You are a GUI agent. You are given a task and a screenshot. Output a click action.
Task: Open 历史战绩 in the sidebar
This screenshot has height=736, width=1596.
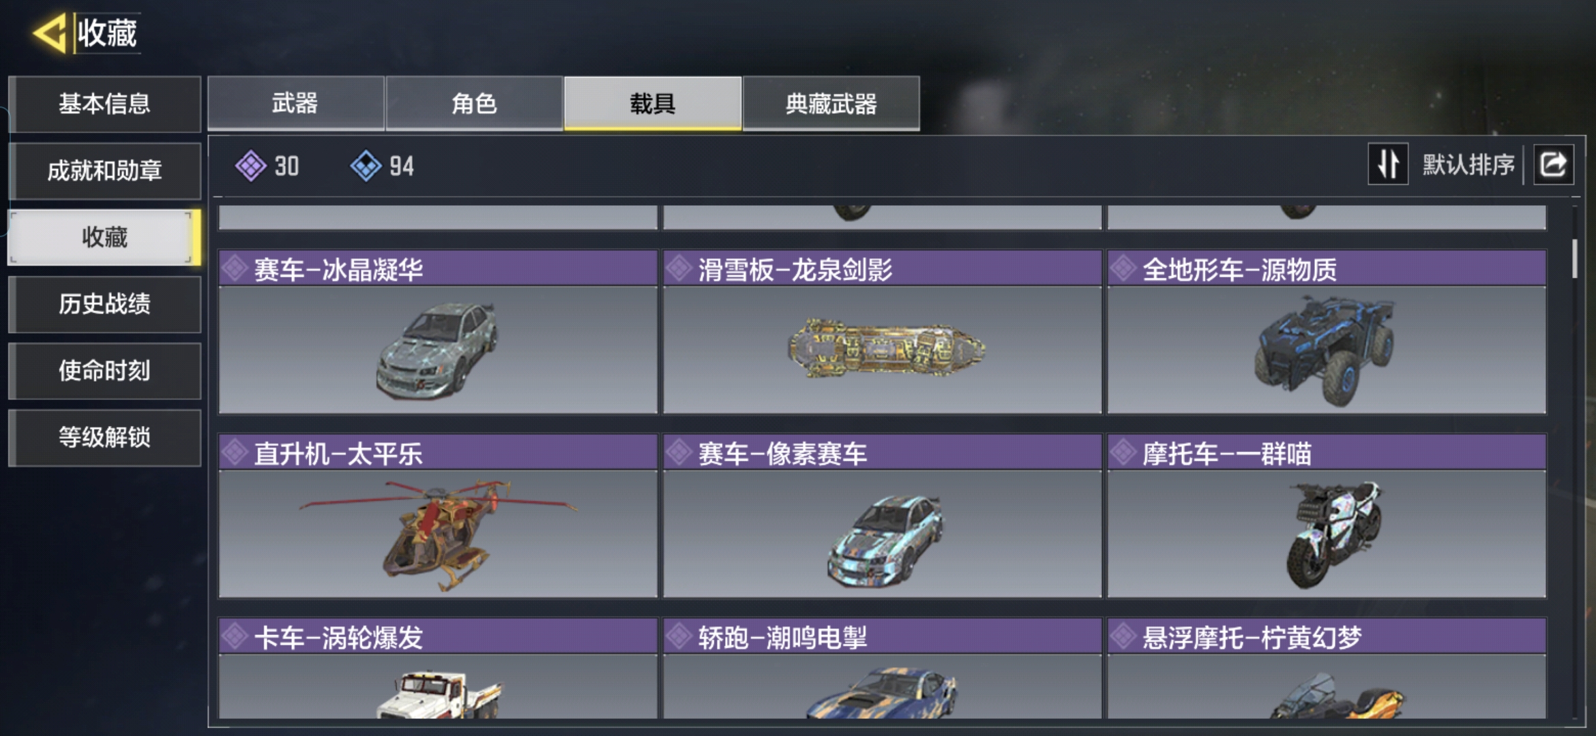click(x=104, y=304)
